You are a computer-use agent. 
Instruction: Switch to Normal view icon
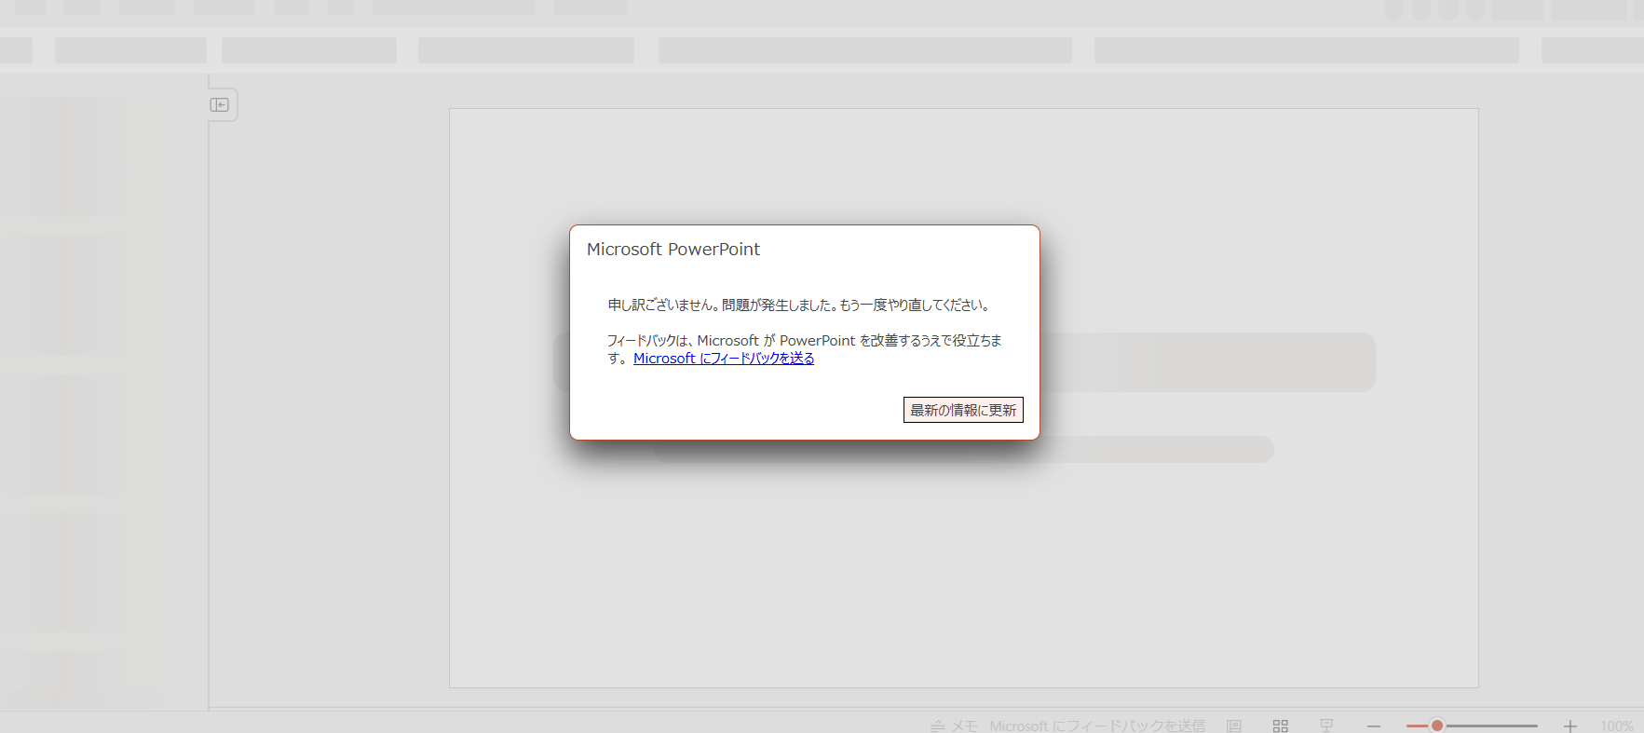[1234, 726]
